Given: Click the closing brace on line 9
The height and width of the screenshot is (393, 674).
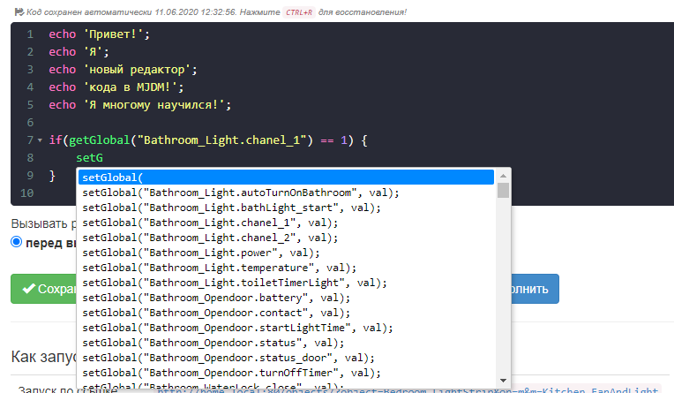Looking at the screenshot, I should click(x=52, y=176).
